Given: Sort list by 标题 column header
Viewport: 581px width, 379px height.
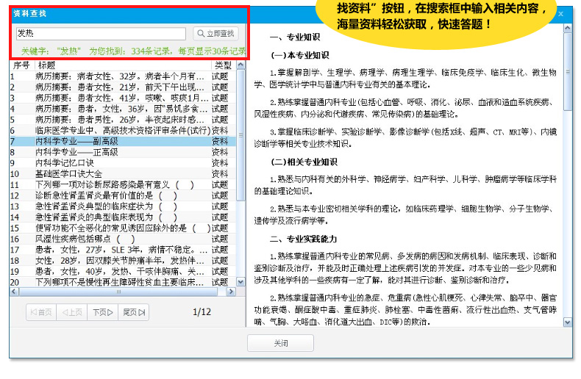Looking at the screenshot, I should 118,65.
